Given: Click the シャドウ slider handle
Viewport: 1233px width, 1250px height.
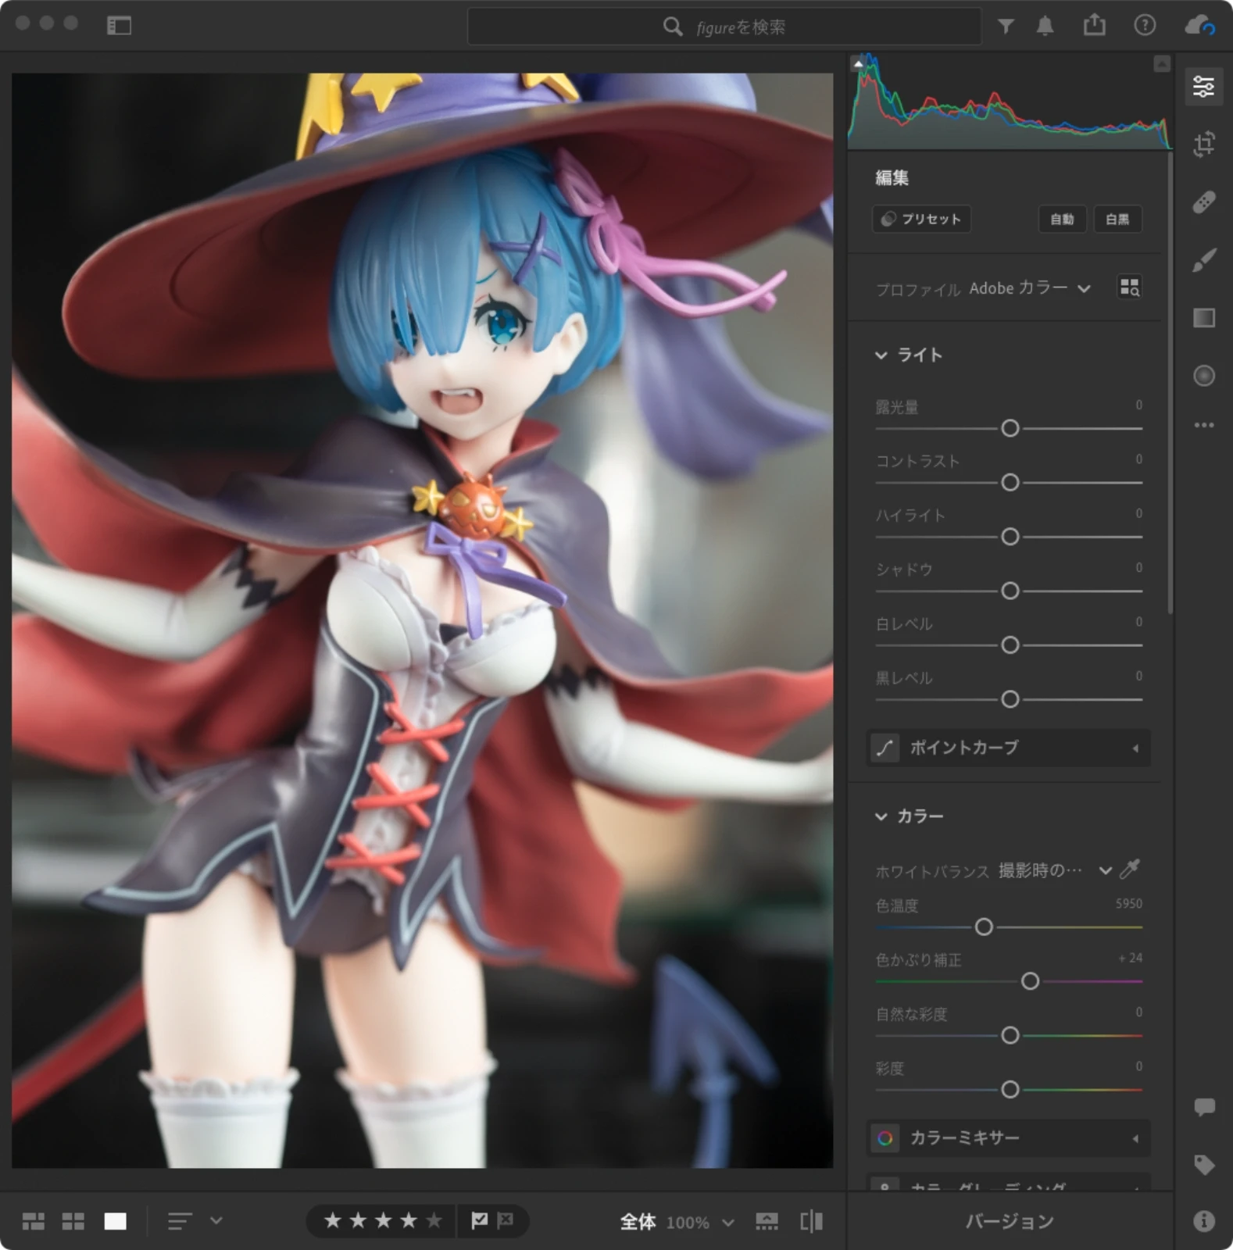Looking at the screenshot, I should pos(1010,591).
